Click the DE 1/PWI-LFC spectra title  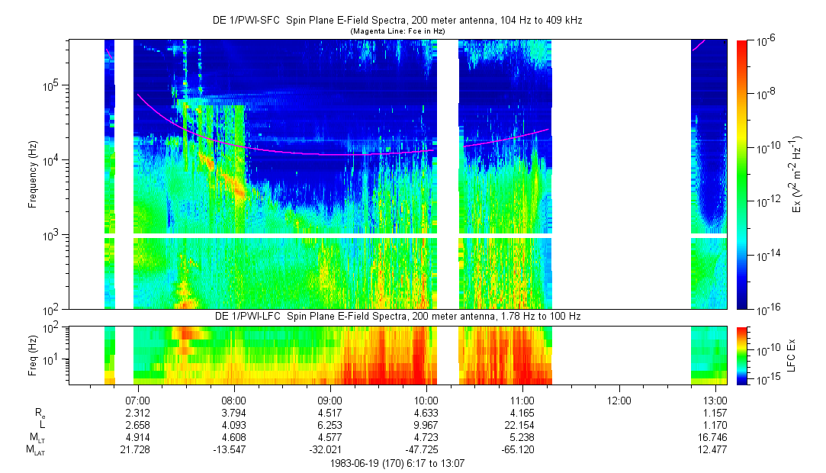(397, 316)
